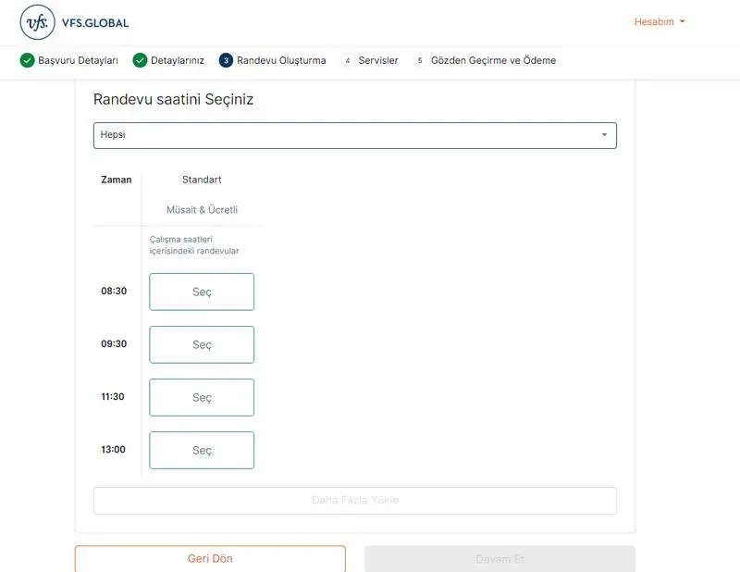
Task: Click step 4 circle for Servisler
Action: [x=348, y=60]
